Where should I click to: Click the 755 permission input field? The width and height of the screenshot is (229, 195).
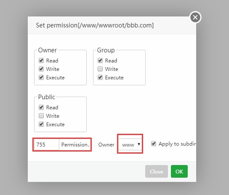[x=46, y=144]
